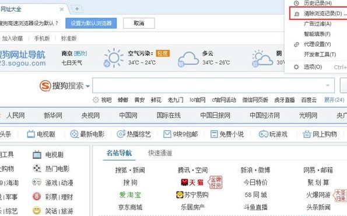Screen dimensions: 347x216
Task: Click 加入收藏 link
Action: (x=12, y=39)
